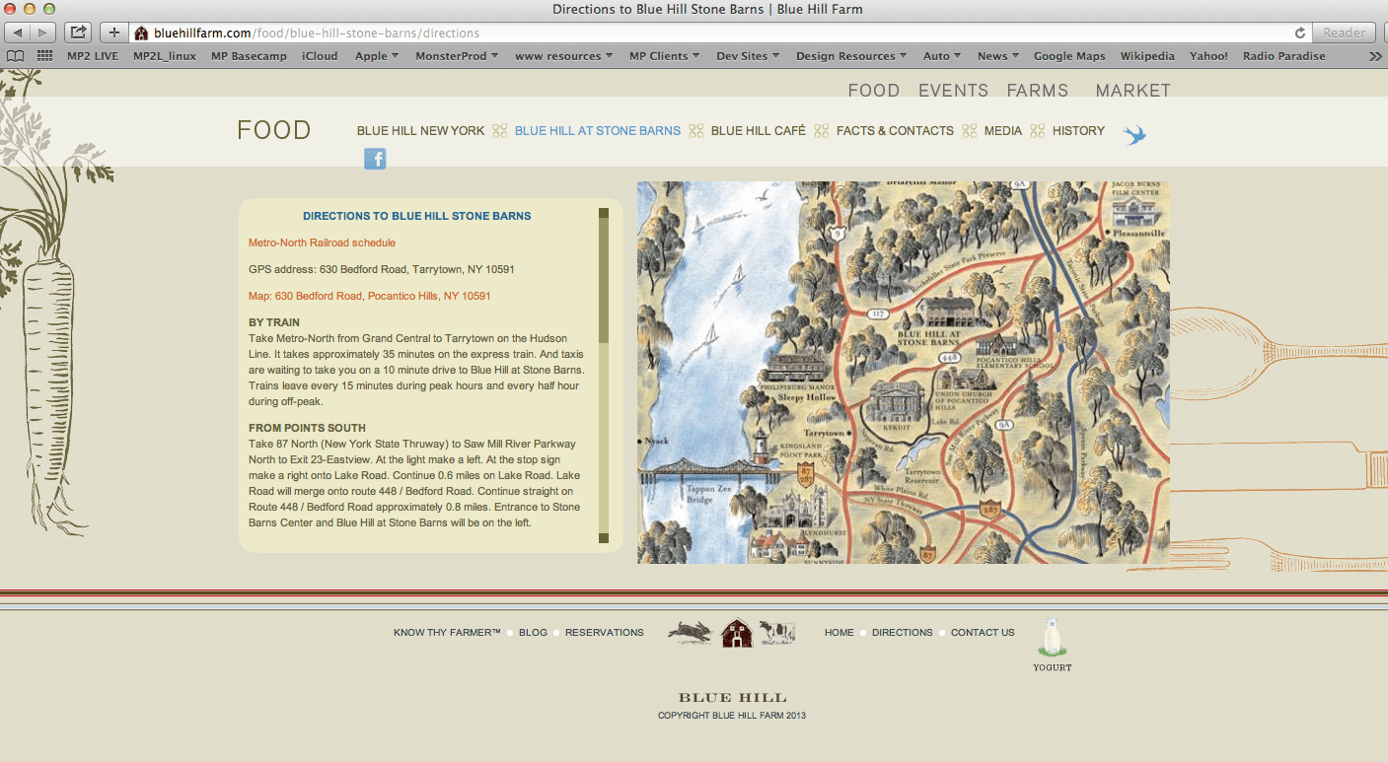Click the red barn icon in footer
The height and width of the screenshot is (762, 1388).
point(737,633)
